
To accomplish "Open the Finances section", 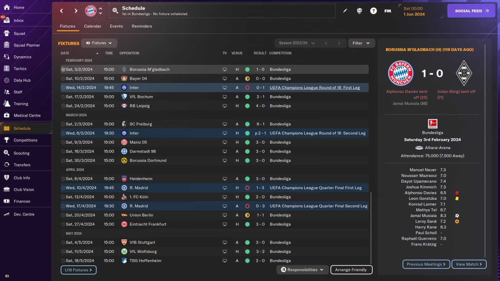I will [x=26, y=201].
